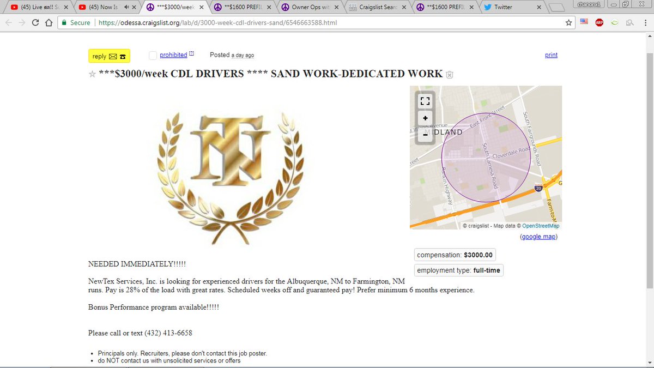This screenshot has width=654, height=368.
Task: Click the magnifier extension icon
Action: [x=629, y=23]
